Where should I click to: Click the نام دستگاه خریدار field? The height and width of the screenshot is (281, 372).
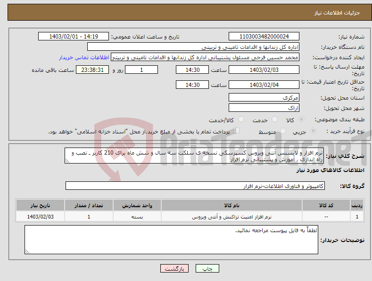(x=193, y=47)
